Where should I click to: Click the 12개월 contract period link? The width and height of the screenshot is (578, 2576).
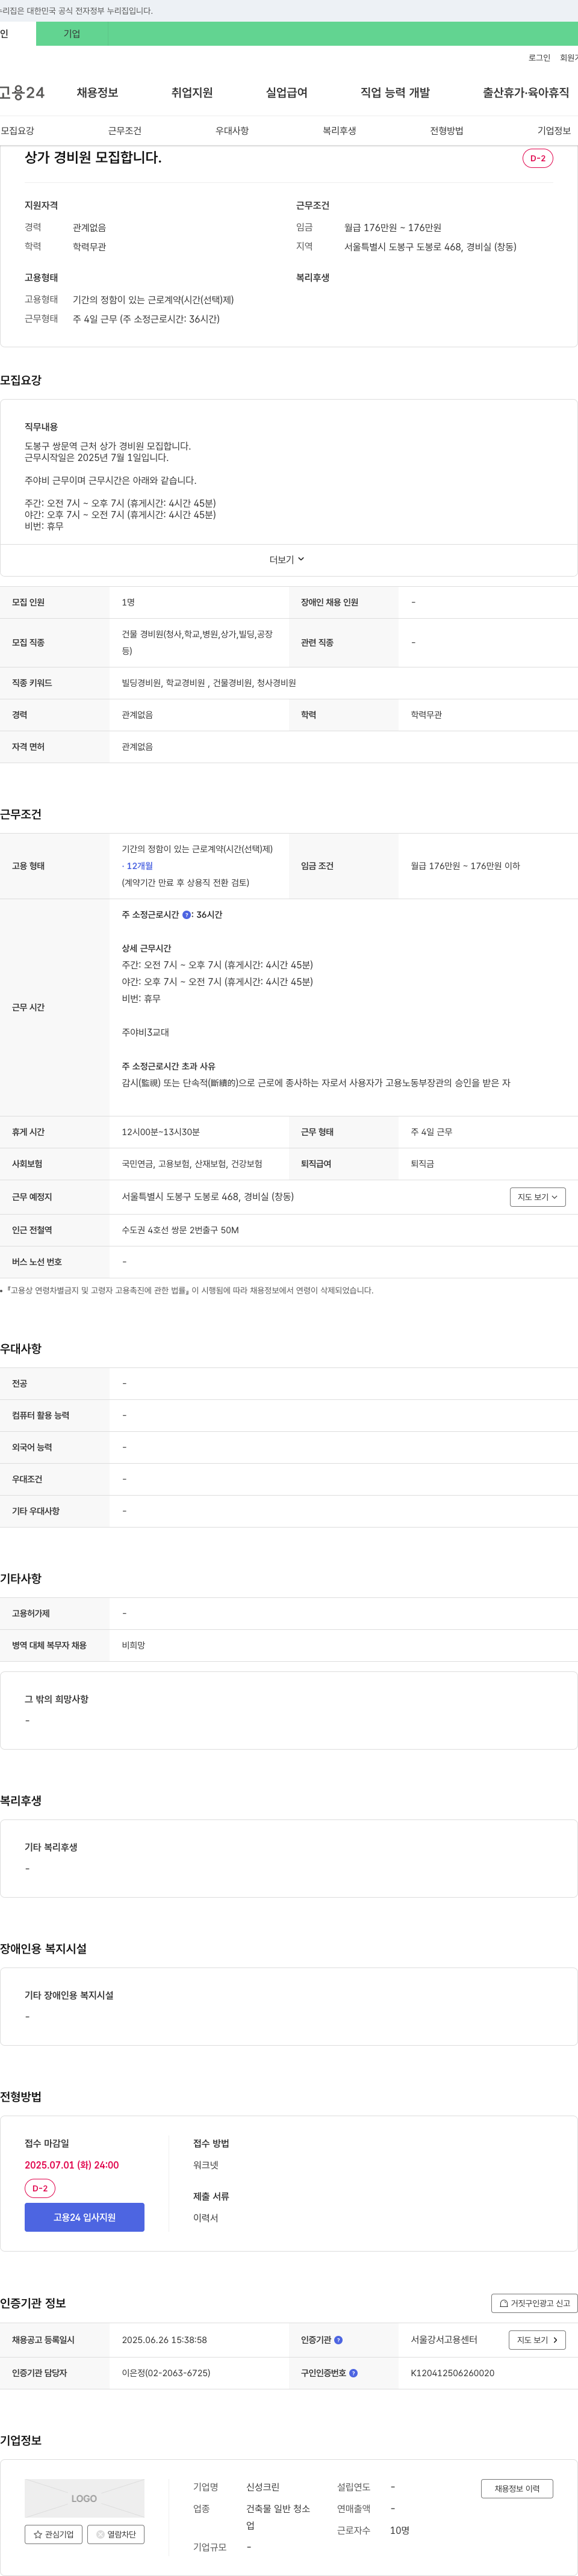[x=139, y=866]
